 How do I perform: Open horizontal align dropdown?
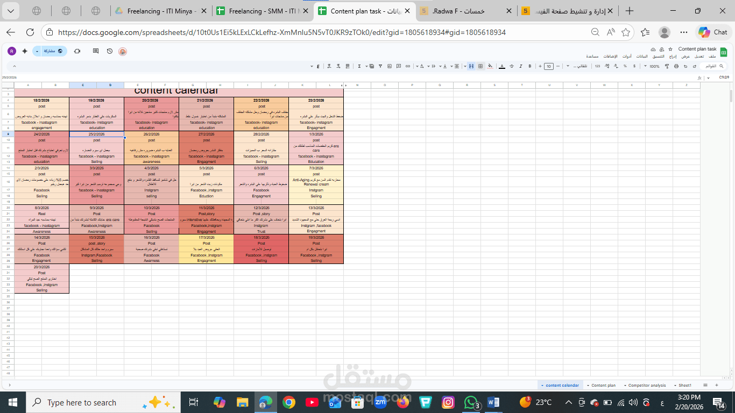(455, 66)
